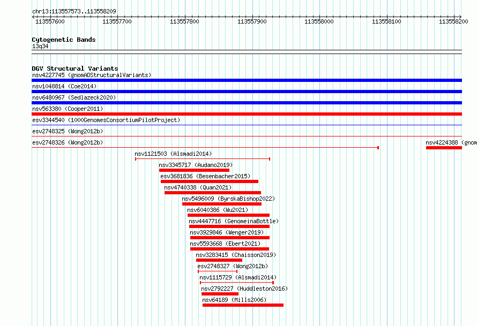
Task: Open nsv5496009 (ByrskaBishop2022) variant label
Action: pos(228,199)
